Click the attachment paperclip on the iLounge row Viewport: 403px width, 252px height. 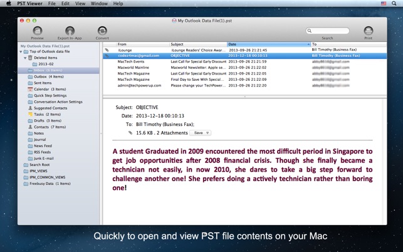point(107,50)
